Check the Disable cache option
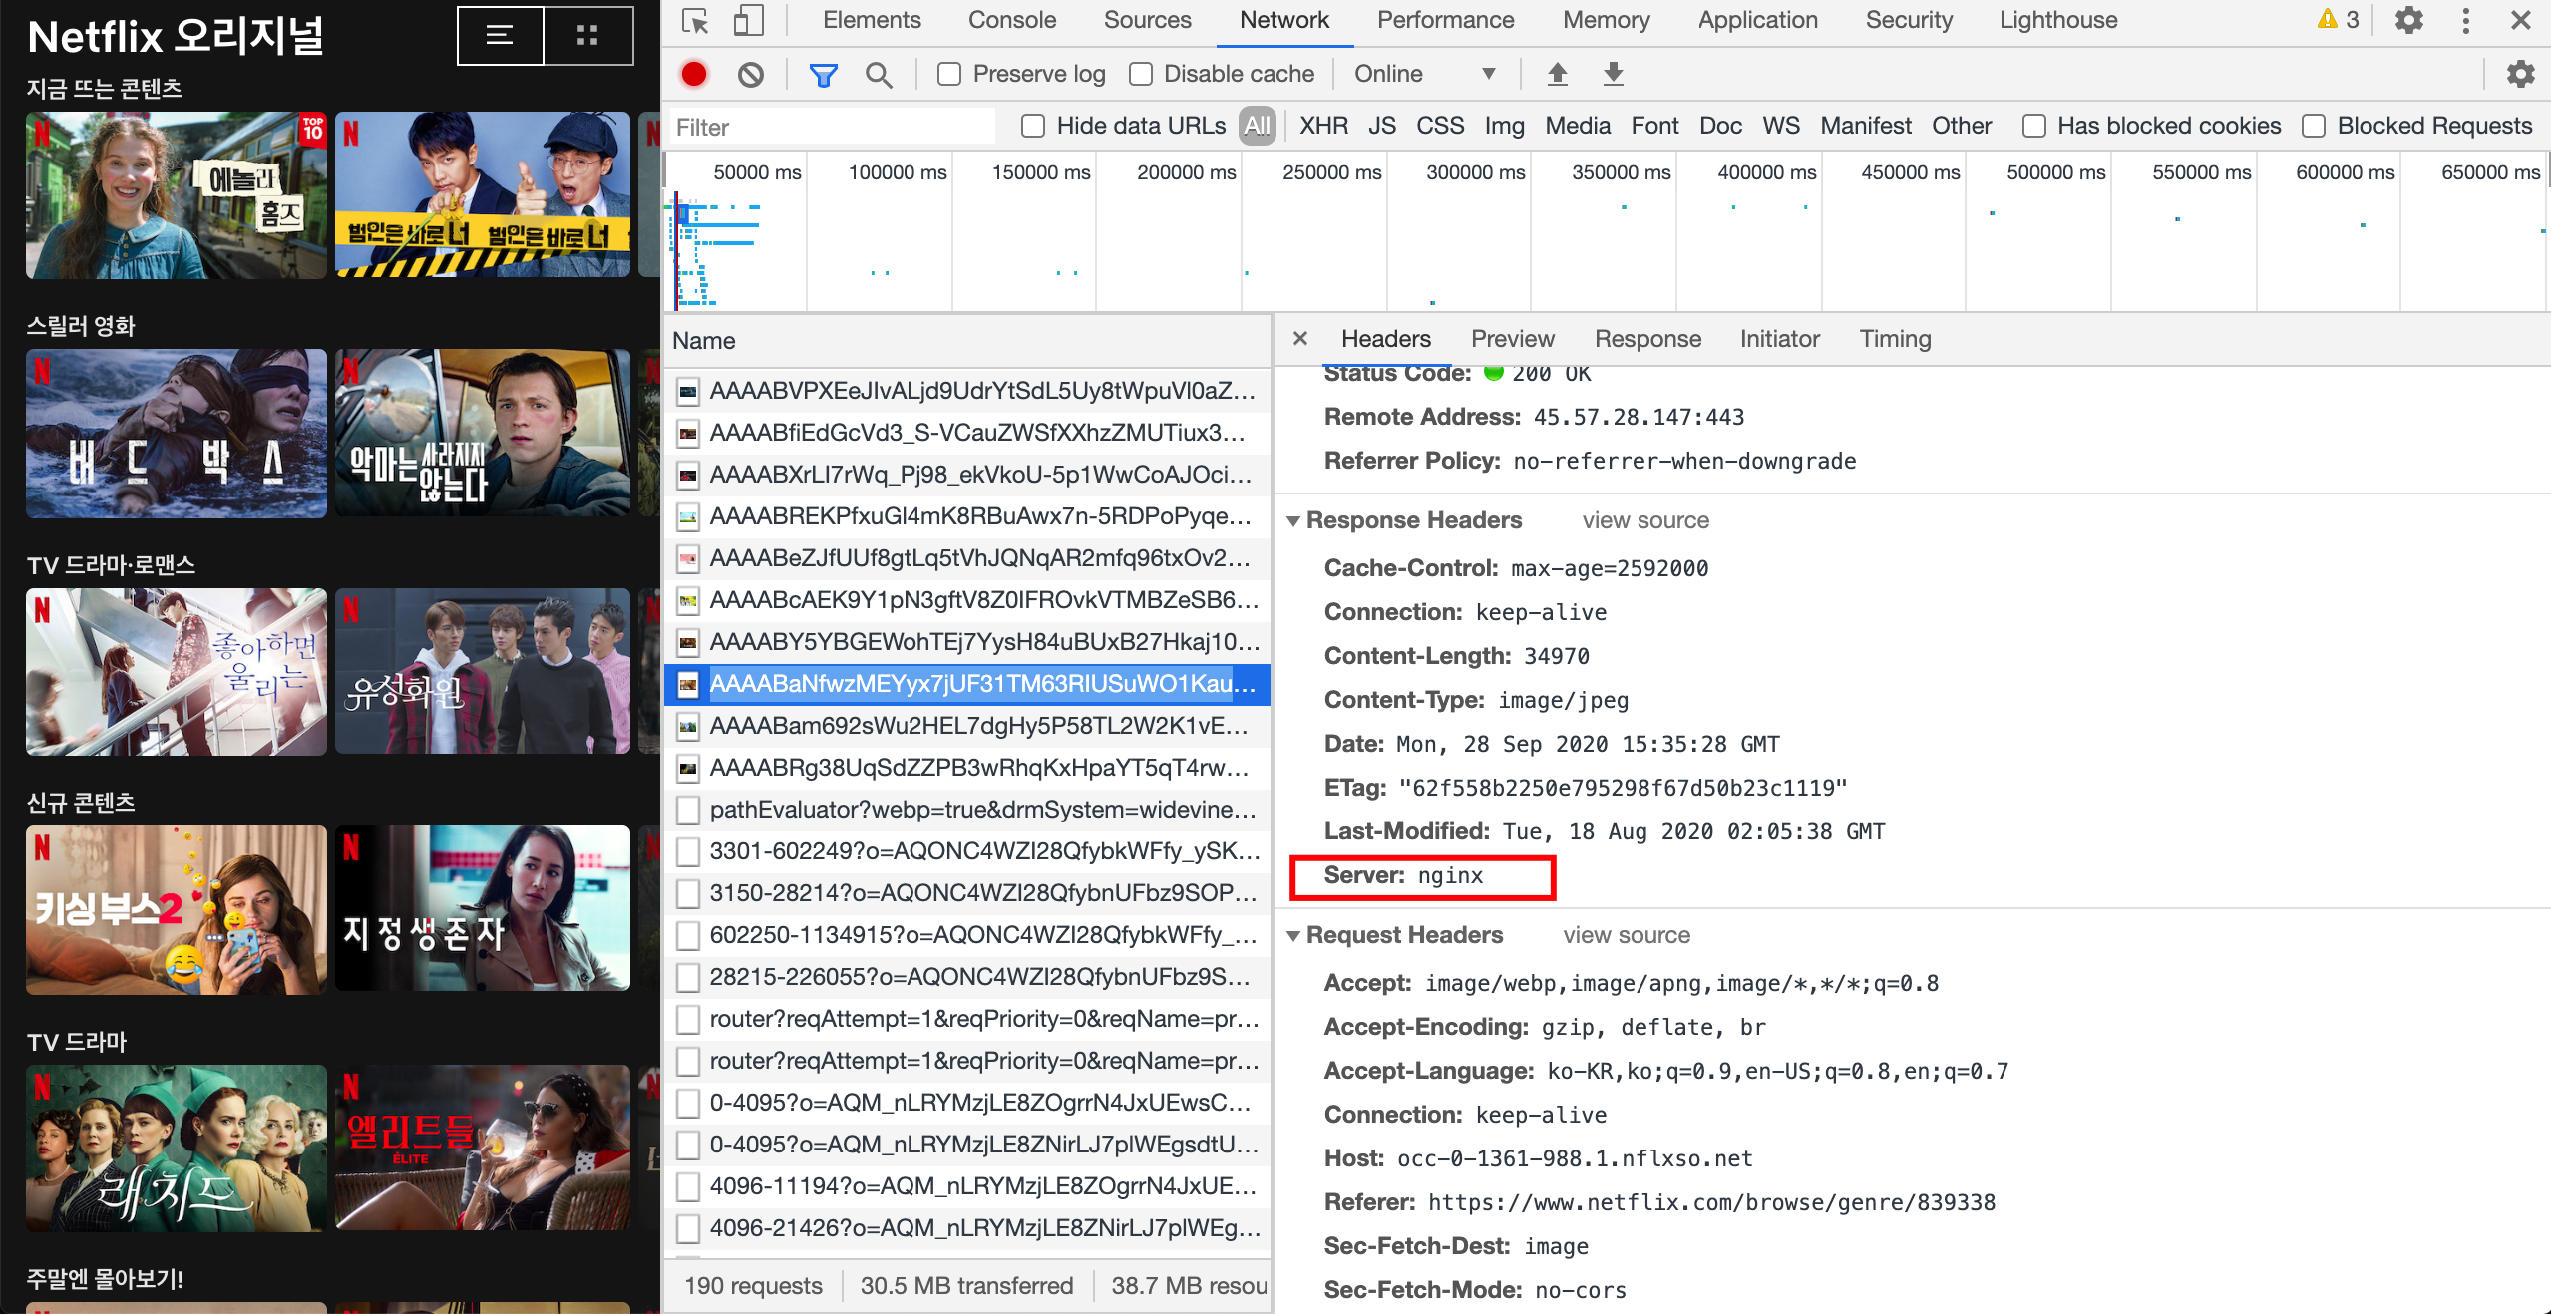The image size is (2551, 1314). click(x=1141, y=74)
